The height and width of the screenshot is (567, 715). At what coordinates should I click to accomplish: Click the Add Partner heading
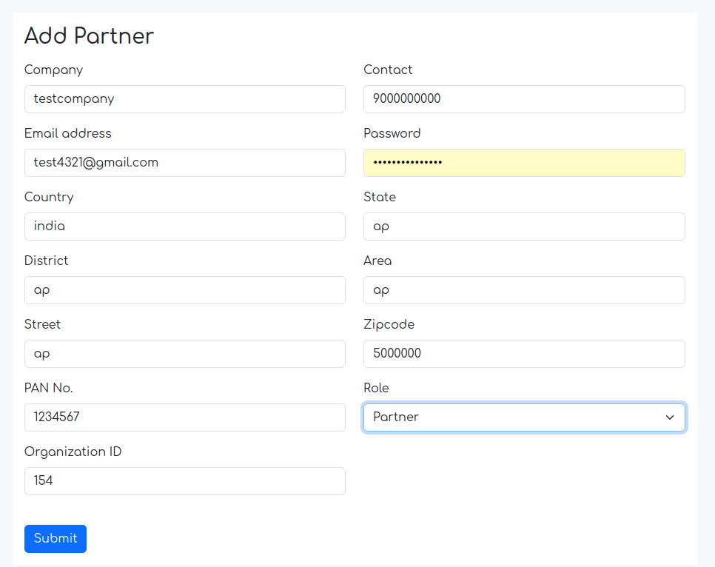pyautogui.click(x=89, y=36)
